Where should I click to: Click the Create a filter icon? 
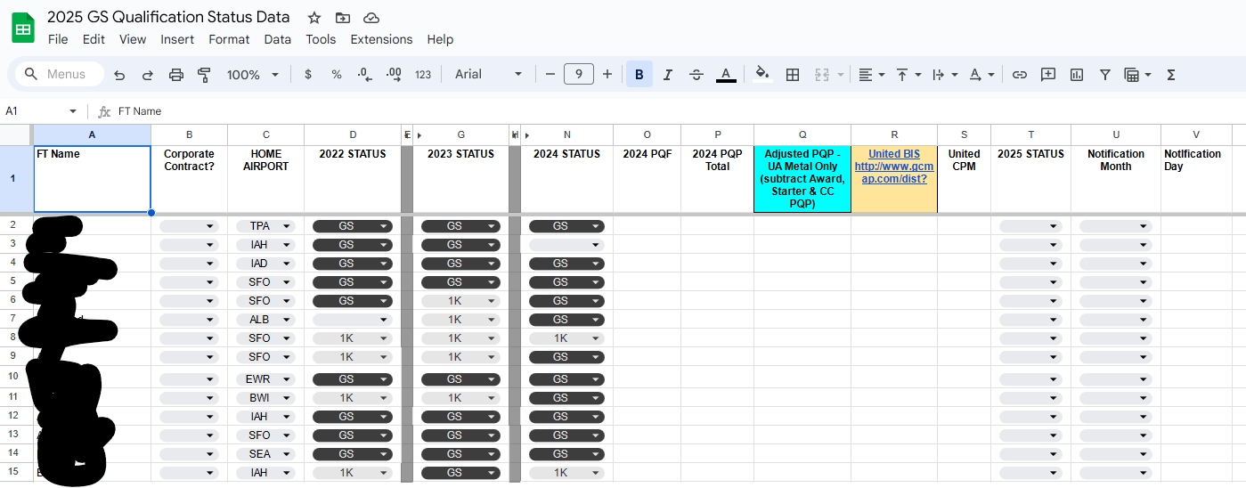point(1104,75)
